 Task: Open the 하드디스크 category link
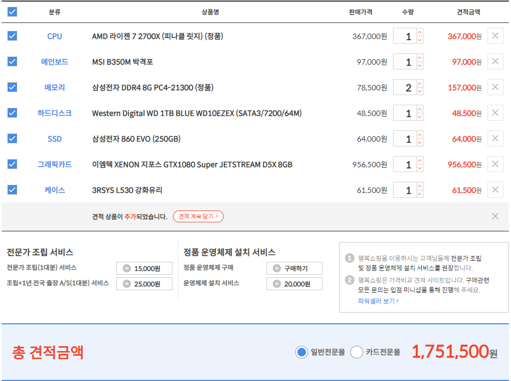click(54, 113)
